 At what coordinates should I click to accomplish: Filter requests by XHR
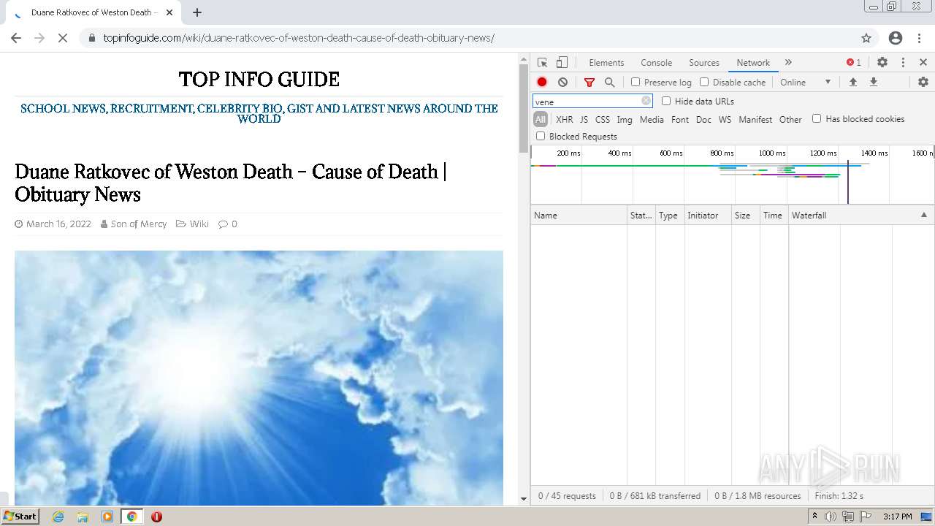click(x=565, y=119)
